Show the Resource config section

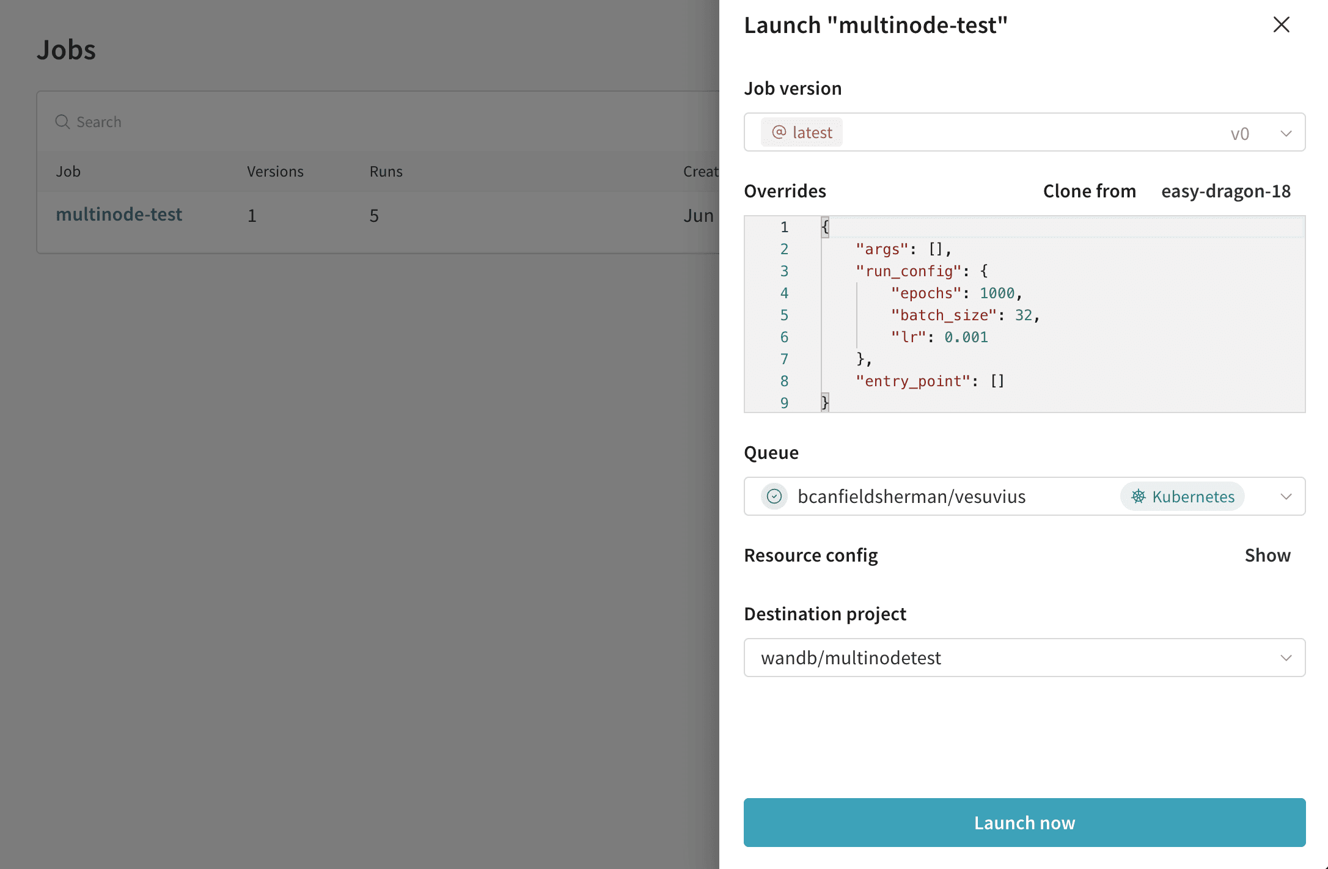coord(1267,555)
